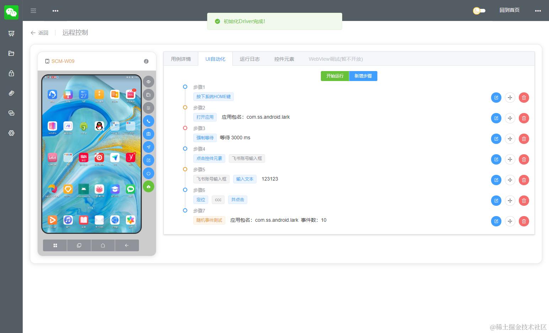Click the orange circle marker beside 步骤2

(x=185, y=107)
